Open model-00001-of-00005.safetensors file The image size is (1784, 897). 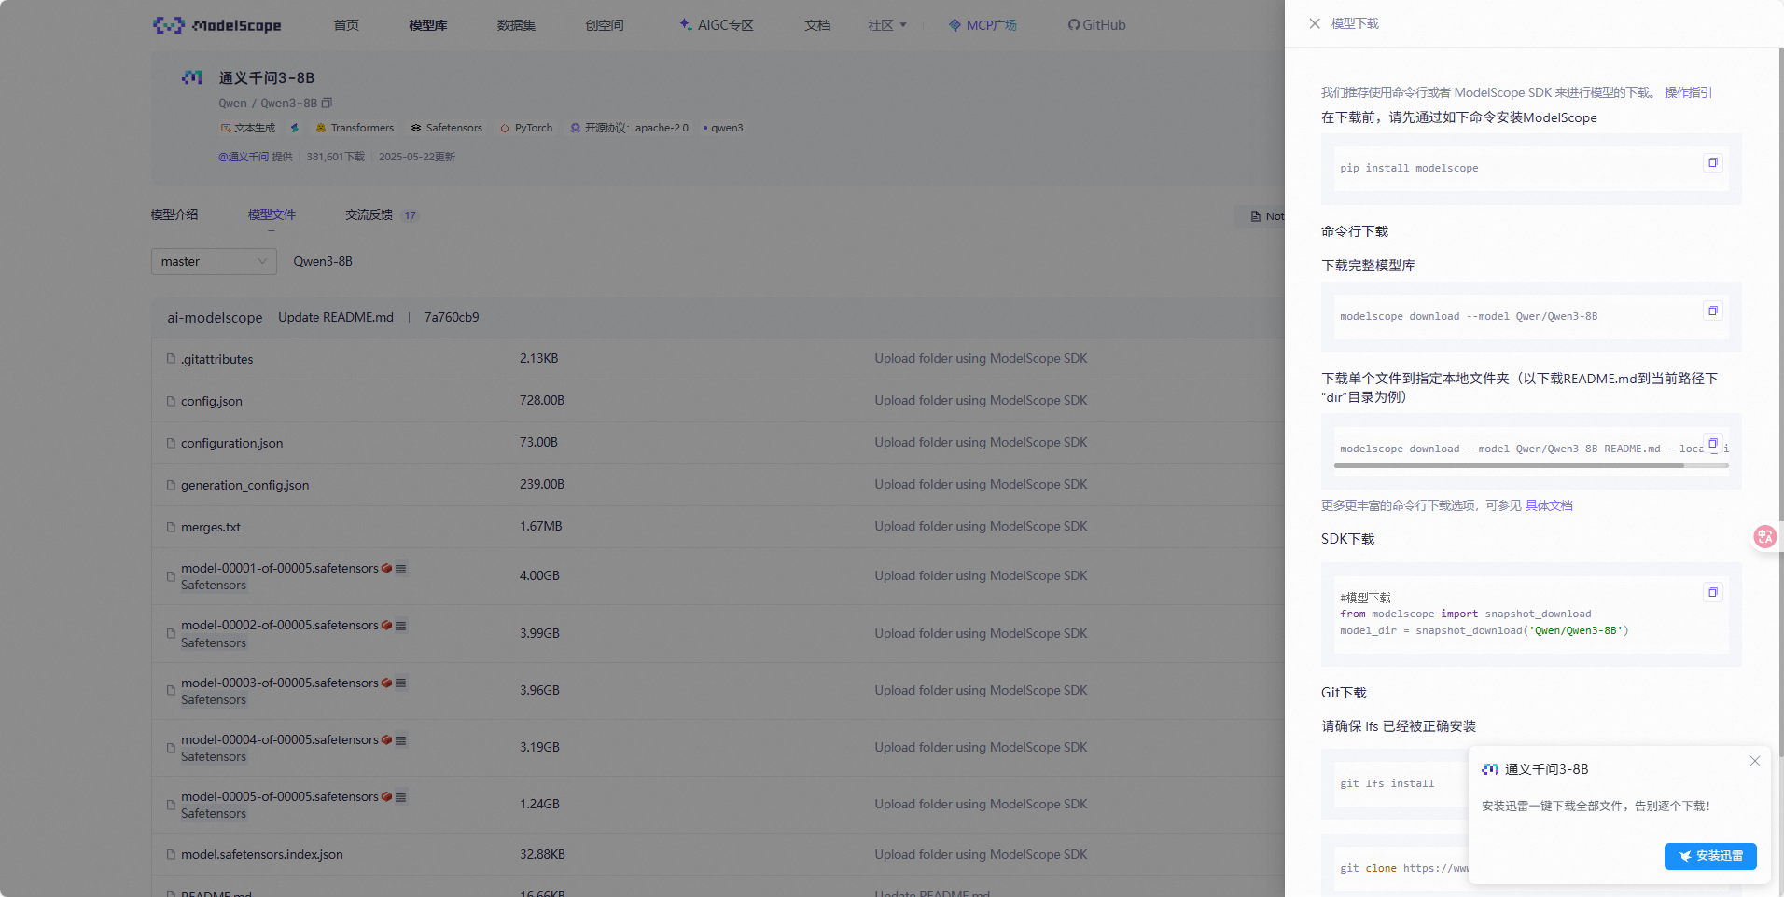point(280,568)
